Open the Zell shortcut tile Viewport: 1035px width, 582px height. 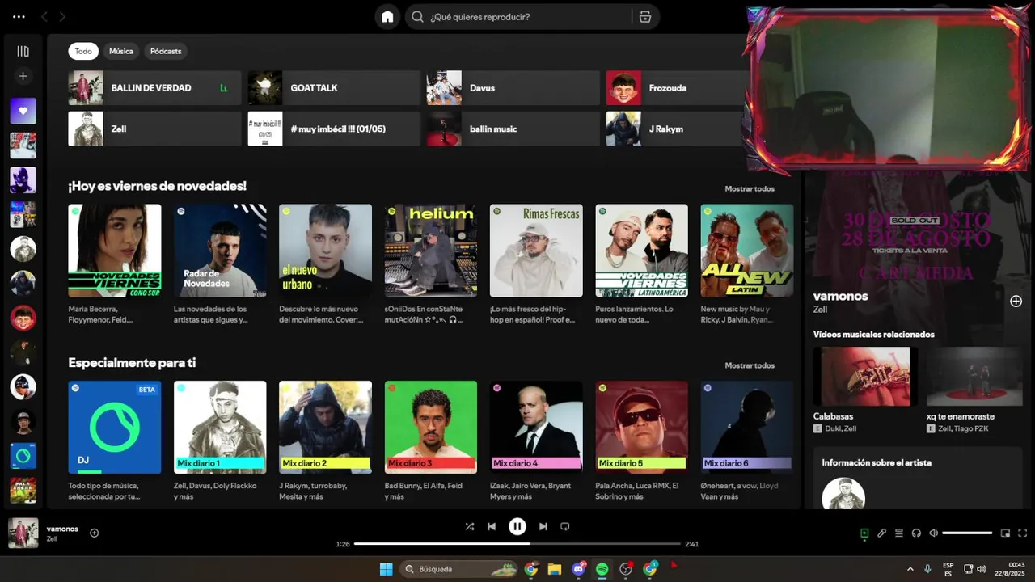point(154,129)
